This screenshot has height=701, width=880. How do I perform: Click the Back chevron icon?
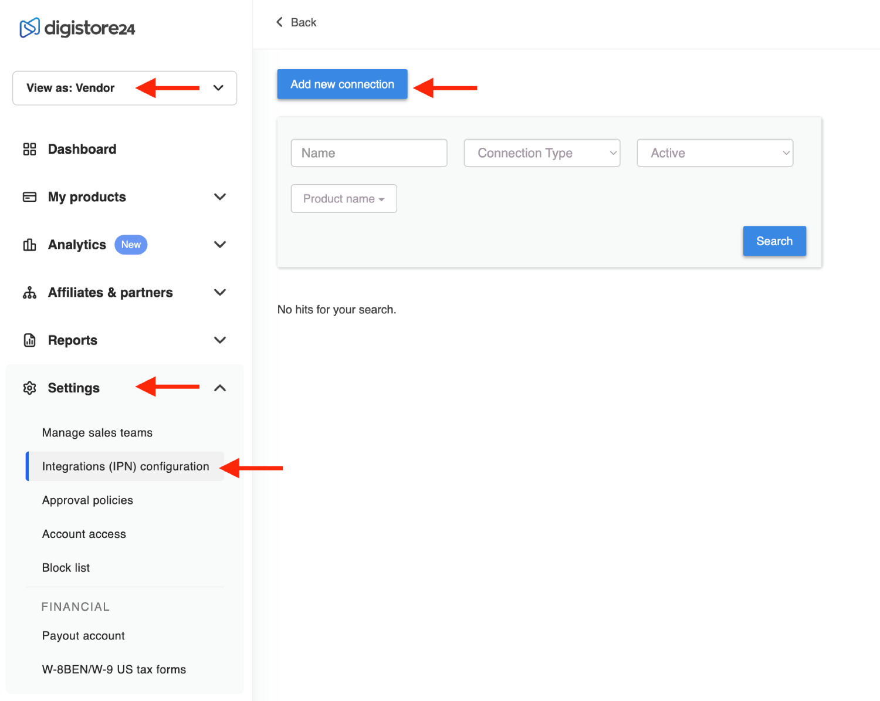(x=279, y=22)
